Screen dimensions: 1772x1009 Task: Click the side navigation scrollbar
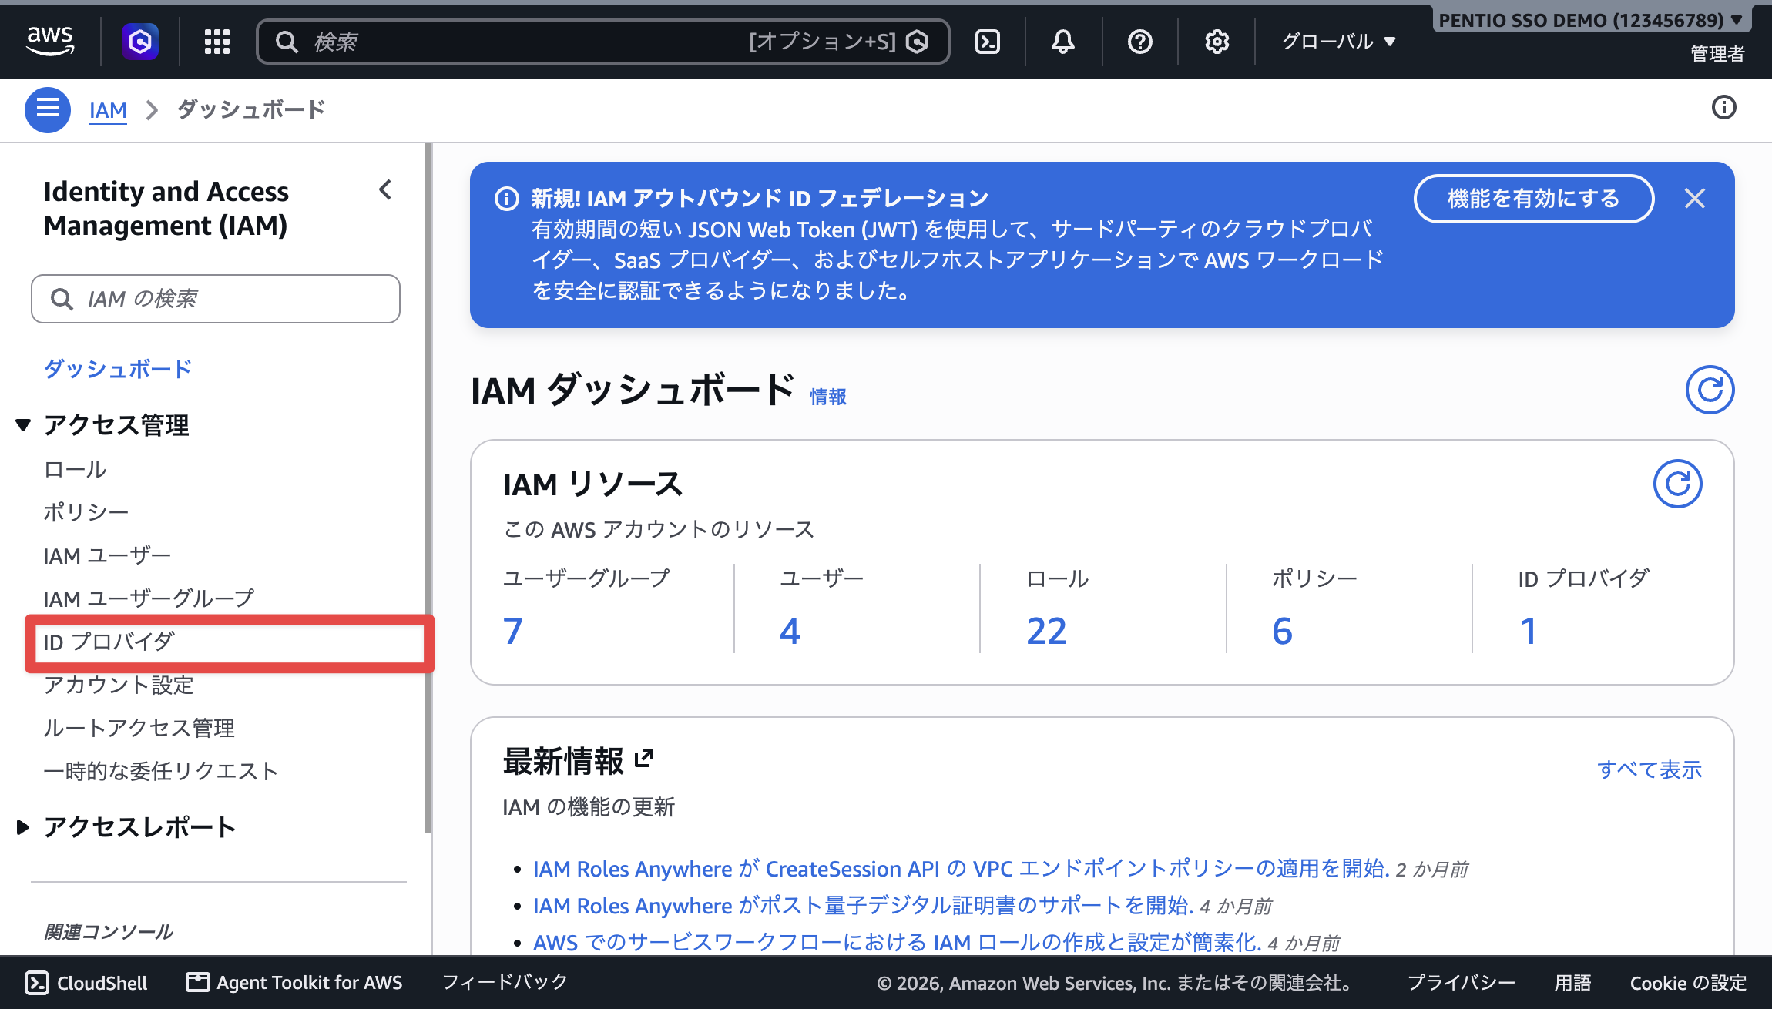click(428, 488)
